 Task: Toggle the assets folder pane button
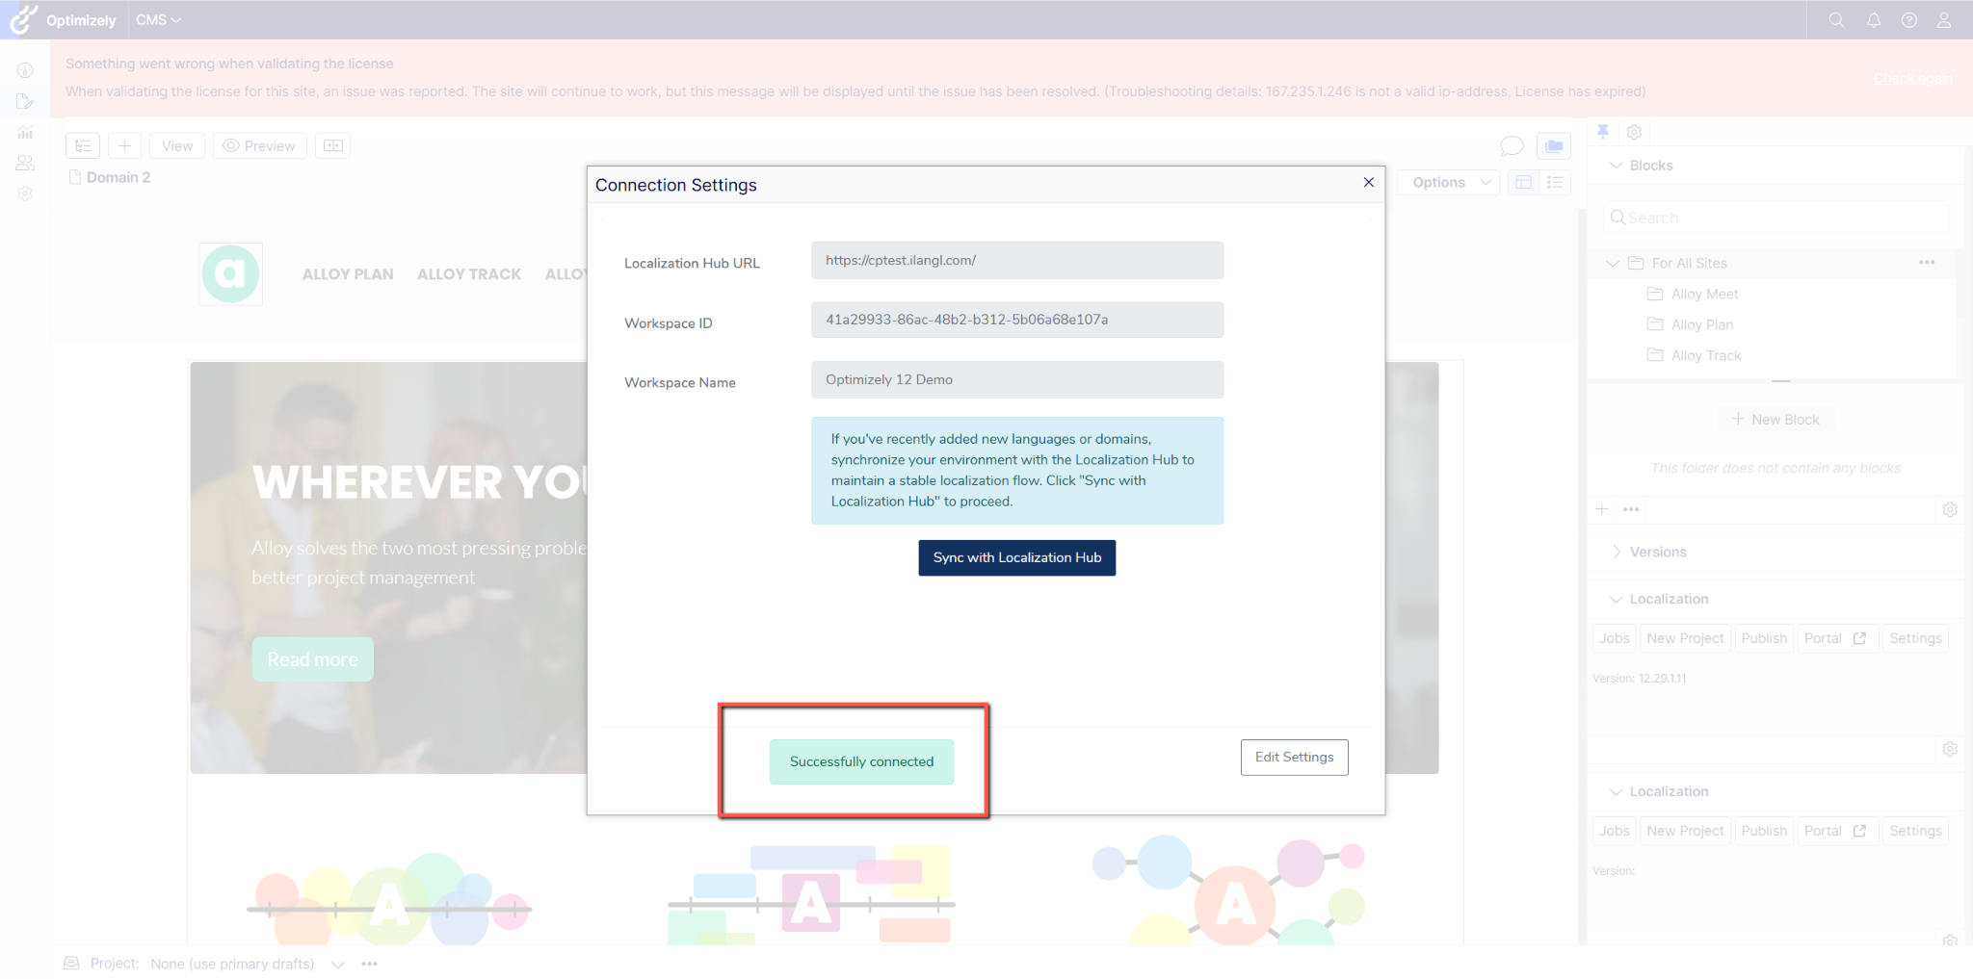point(1554,145)
